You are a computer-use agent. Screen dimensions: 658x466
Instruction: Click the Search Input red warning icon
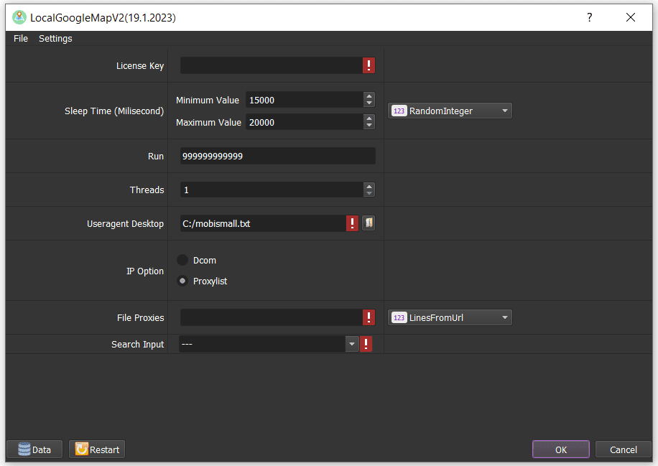click(x=366, y=344)
